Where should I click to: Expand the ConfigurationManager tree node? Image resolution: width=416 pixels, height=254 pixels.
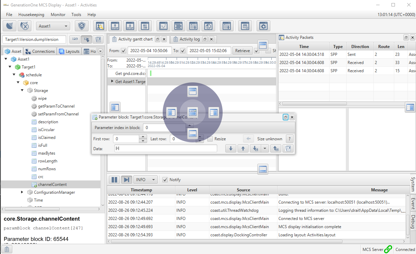[22, 192]
